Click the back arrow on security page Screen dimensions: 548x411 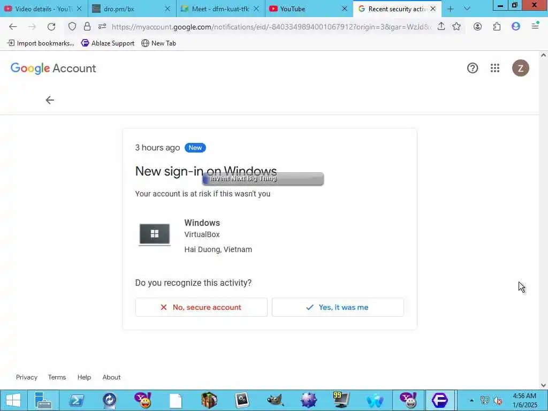(x=50, y=100)
